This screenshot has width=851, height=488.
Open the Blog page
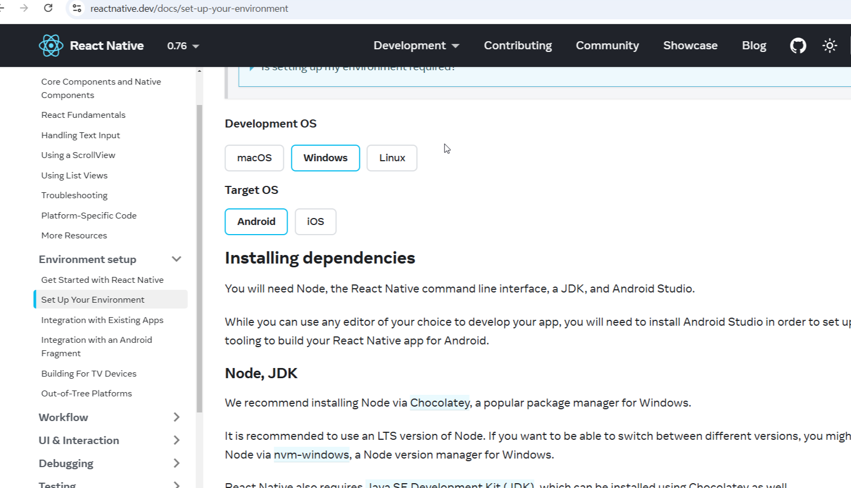754,46
